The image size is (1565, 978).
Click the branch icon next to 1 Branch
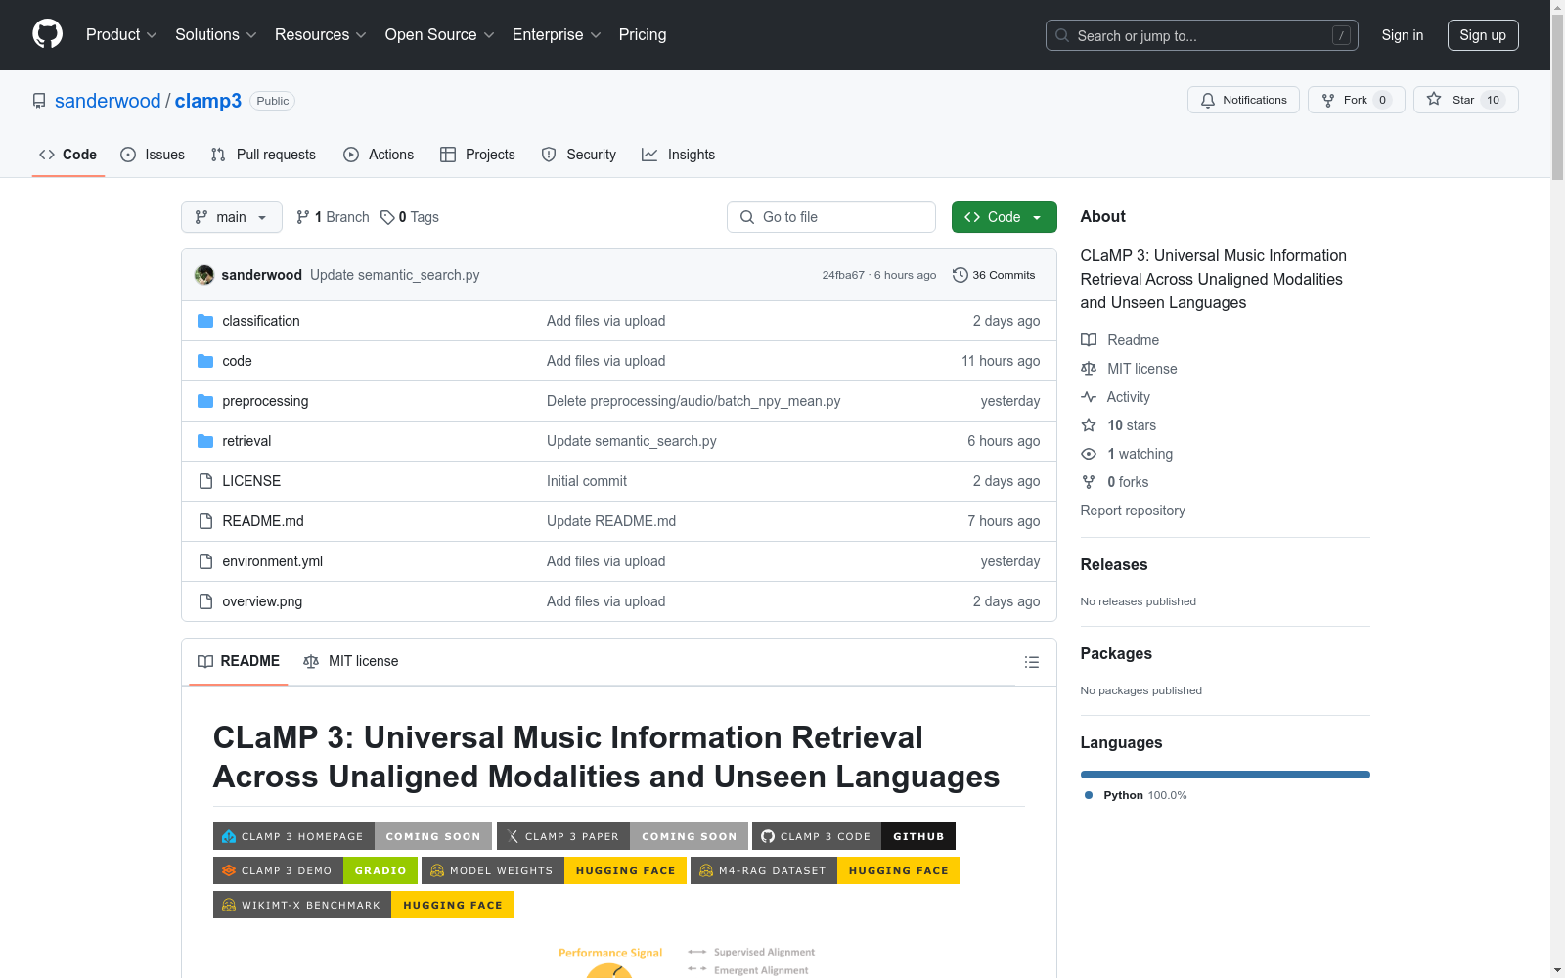tap(303, 217)
